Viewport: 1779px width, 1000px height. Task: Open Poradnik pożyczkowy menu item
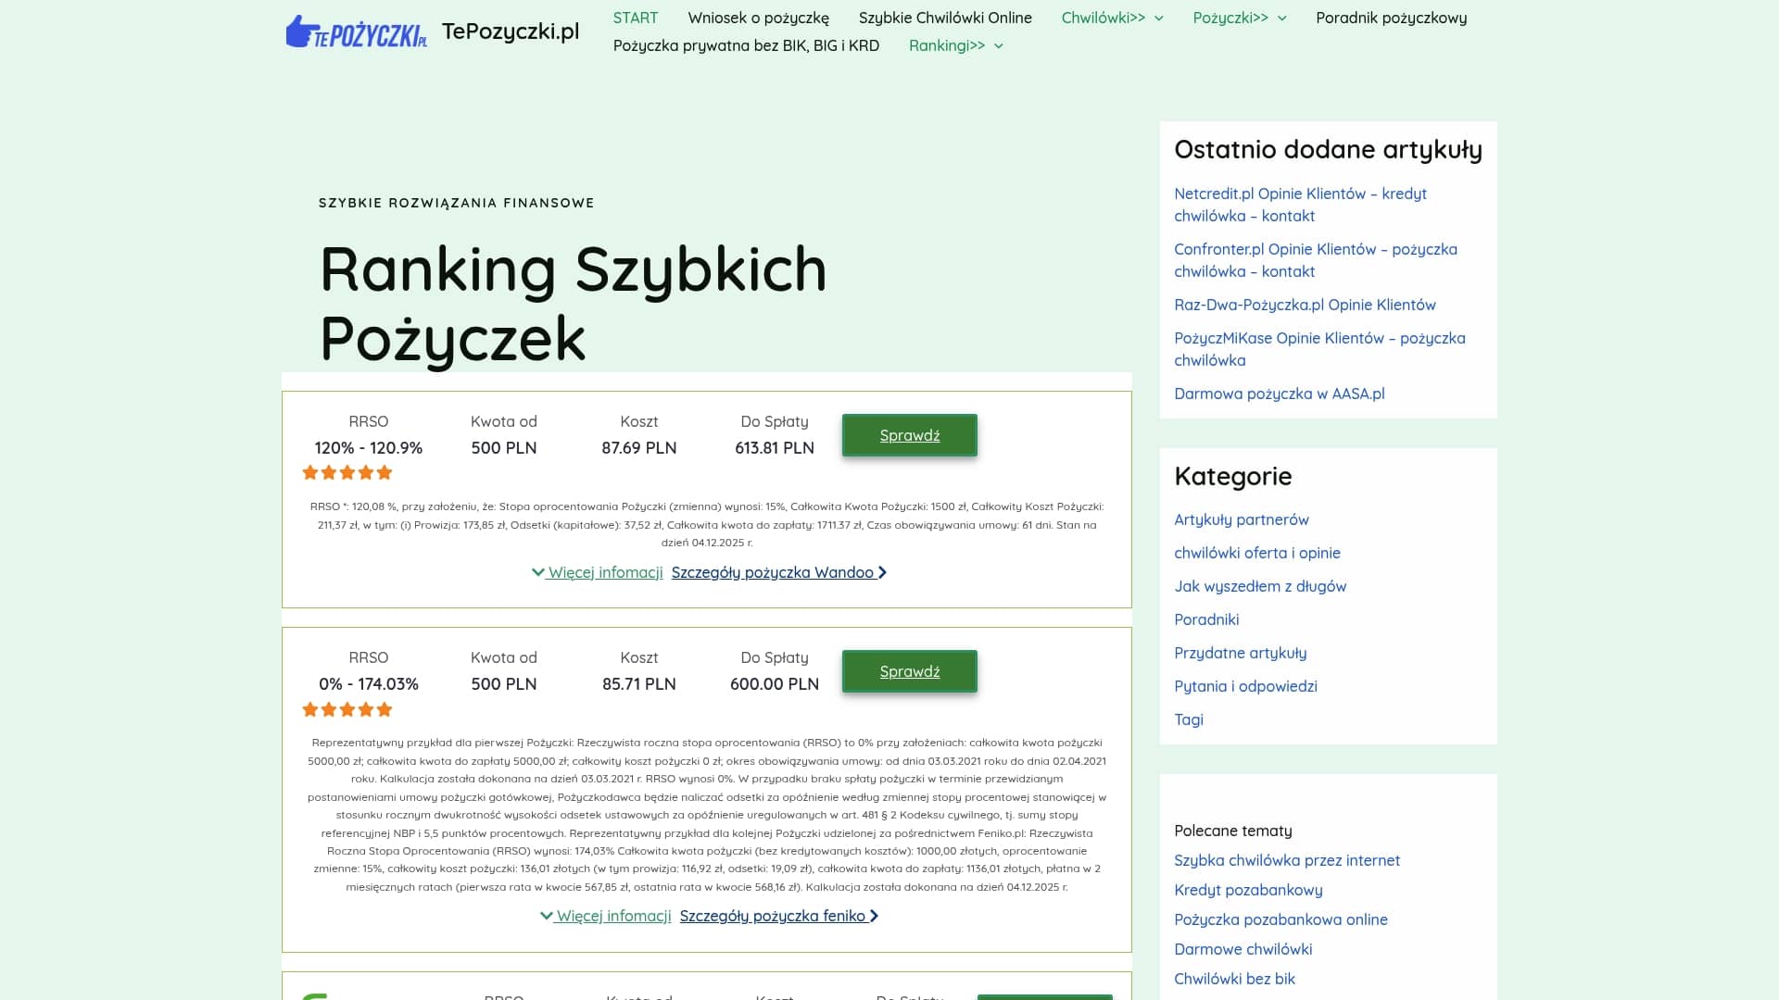pyautogui.click(x=1392, y=18)
